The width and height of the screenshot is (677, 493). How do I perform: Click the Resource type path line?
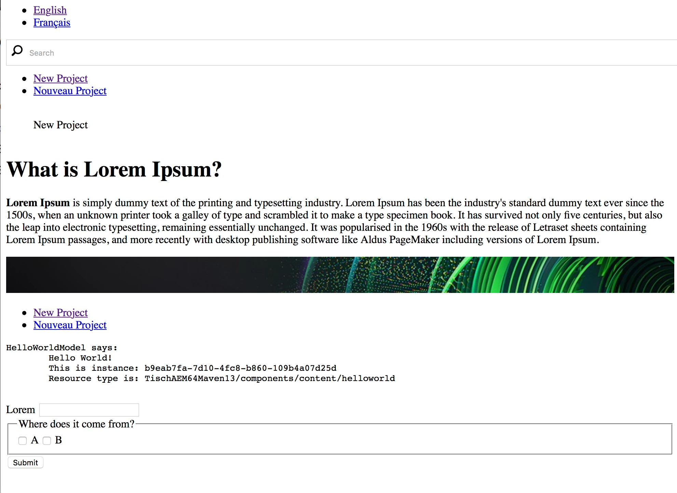pos(221,379)
